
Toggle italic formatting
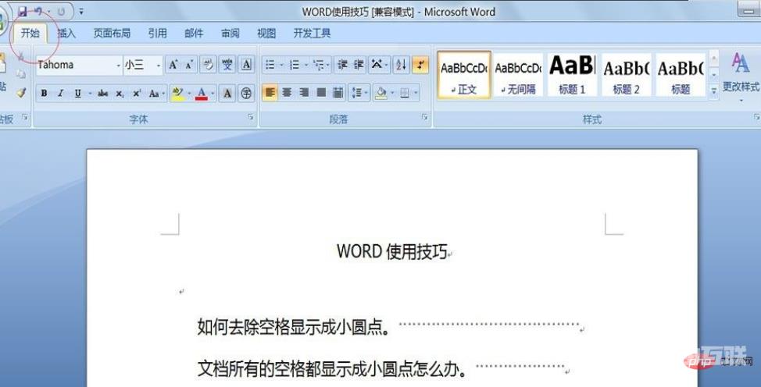pyautogui.click(x=61, y=94)
